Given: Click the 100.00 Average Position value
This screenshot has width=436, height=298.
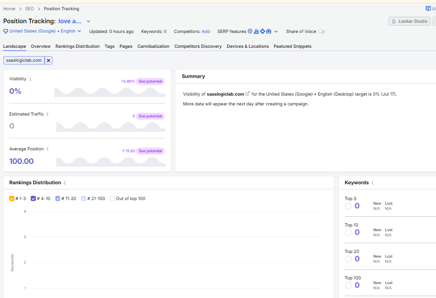Looking at the screenshot, I should coord(21,161).
